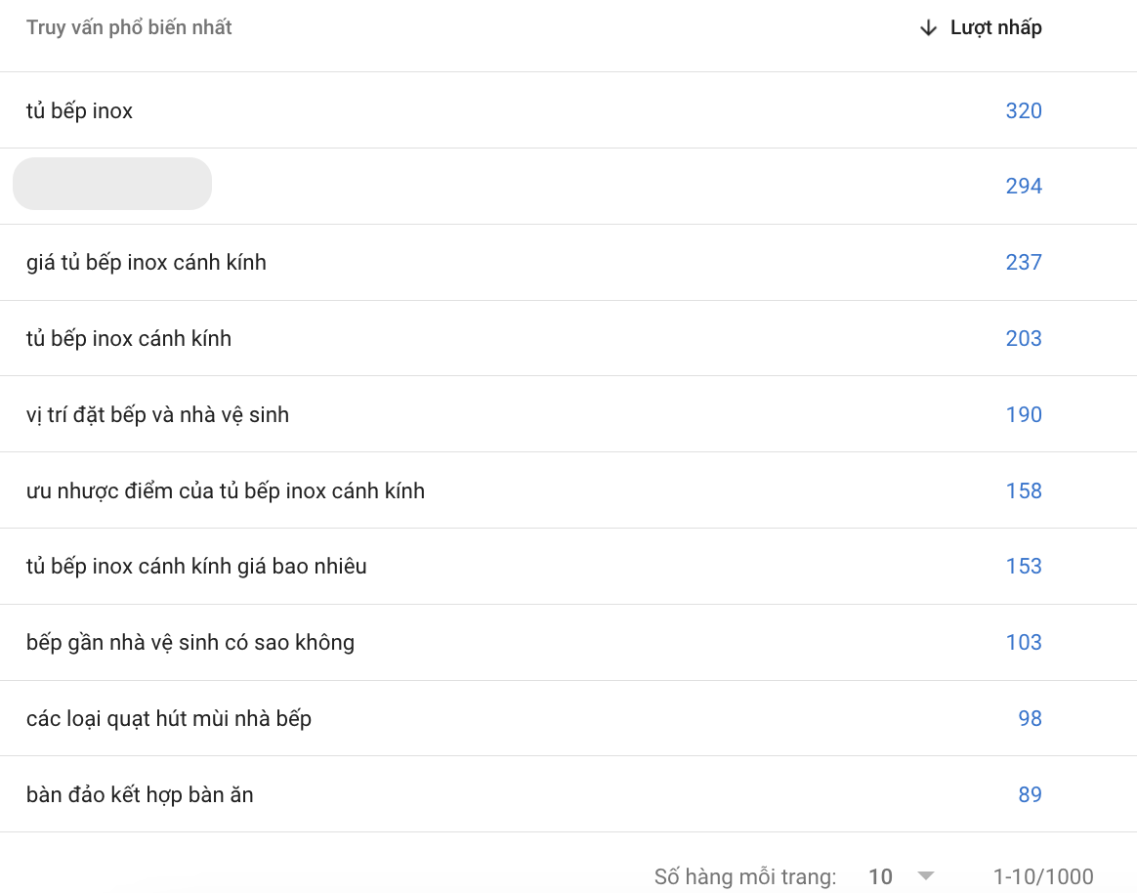Click the 103 clicks value
The image size is (1137, 893).
click(1024, 643)
